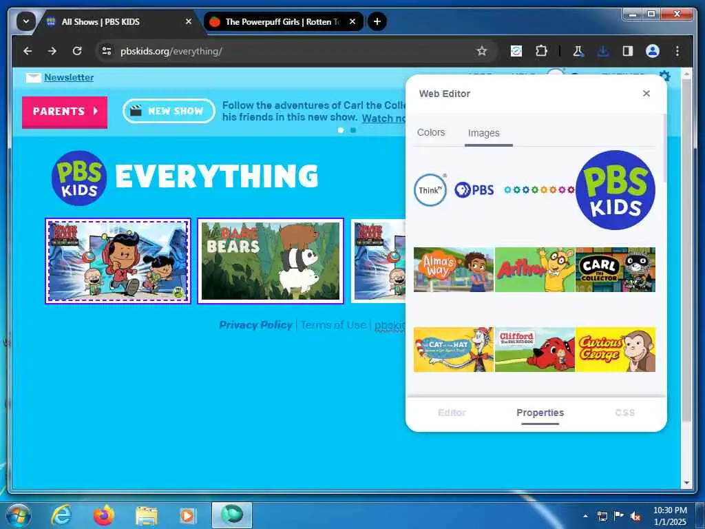Pick the large PBS KIDS logo image

(615, 190)
